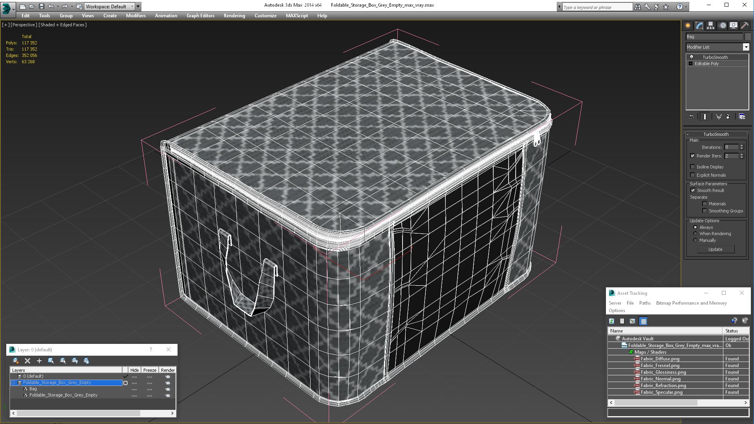The image size is (754, 424).
Task: Click Select Highlighted Objects and Layers icon
Action: [51, 361]
